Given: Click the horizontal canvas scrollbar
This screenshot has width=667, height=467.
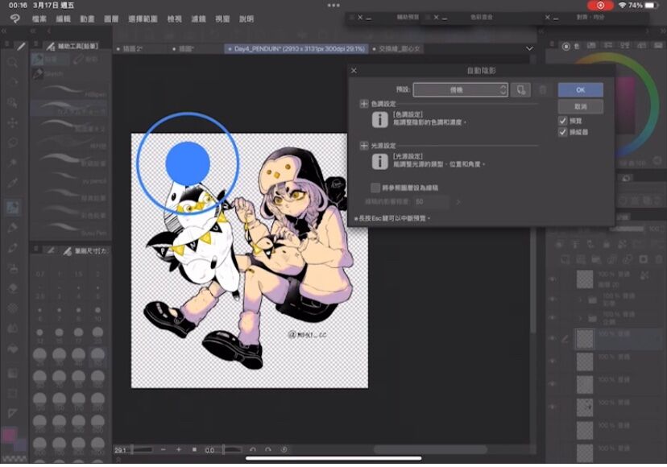Looking at the screenshot, I should [x=429, y=449].
